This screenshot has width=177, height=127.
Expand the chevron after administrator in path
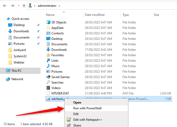59,6
